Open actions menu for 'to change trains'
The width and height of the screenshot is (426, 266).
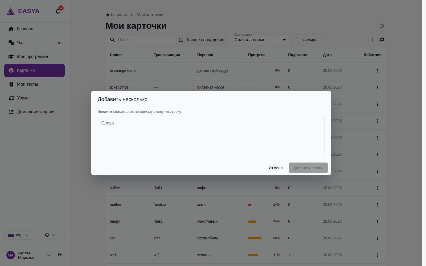pos(377,71)
